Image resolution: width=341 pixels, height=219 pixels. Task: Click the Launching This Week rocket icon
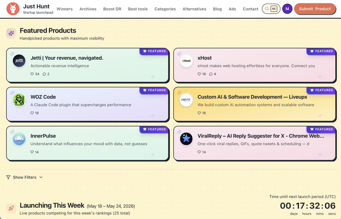point(11,208)
